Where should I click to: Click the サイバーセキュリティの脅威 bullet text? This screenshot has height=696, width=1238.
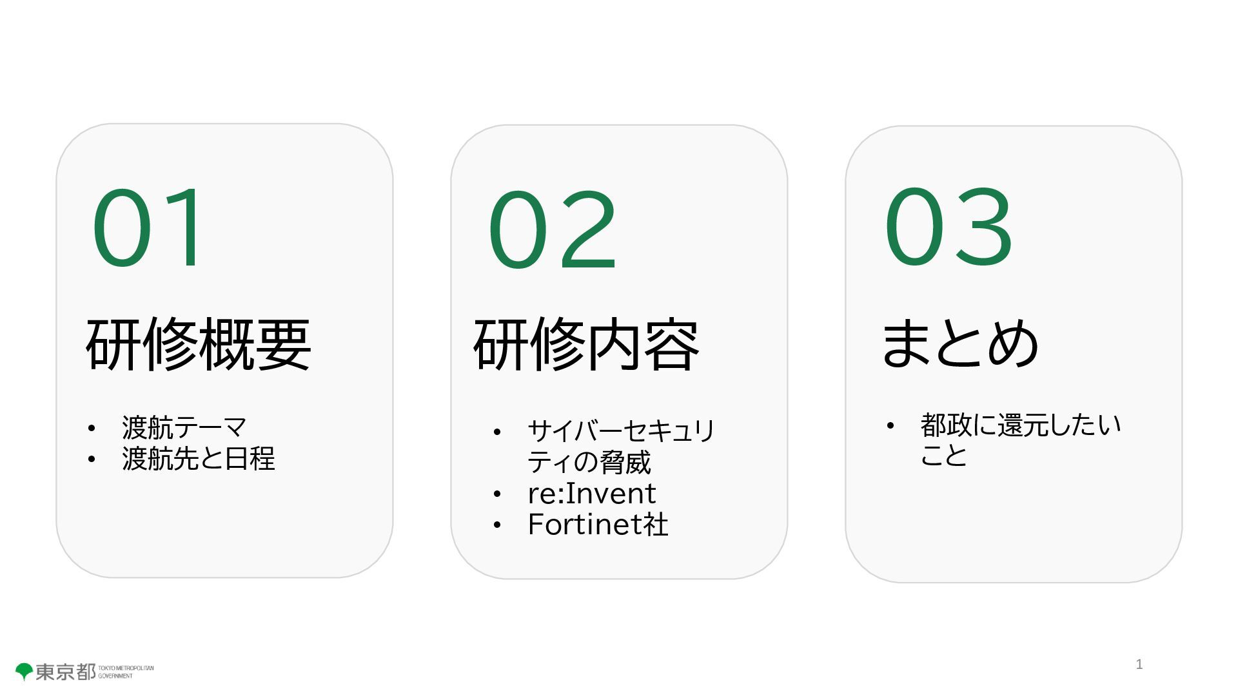(622, 446)
